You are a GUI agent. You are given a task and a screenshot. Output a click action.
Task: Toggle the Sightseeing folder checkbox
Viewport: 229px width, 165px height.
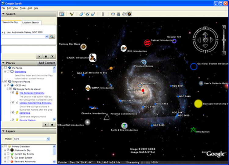tap(8, 71)
